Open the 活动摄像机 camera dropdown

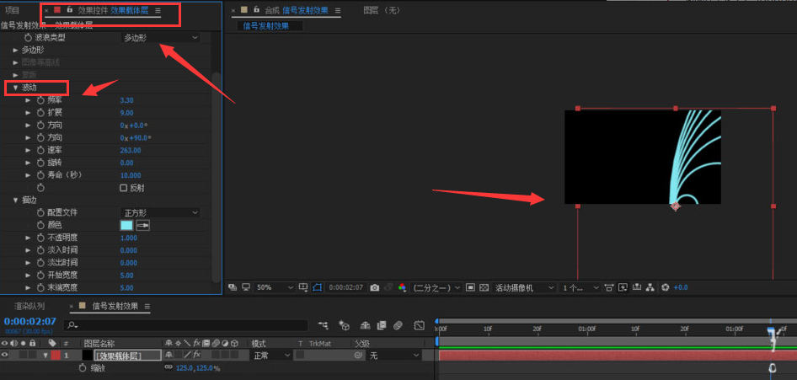pos(523,287)
